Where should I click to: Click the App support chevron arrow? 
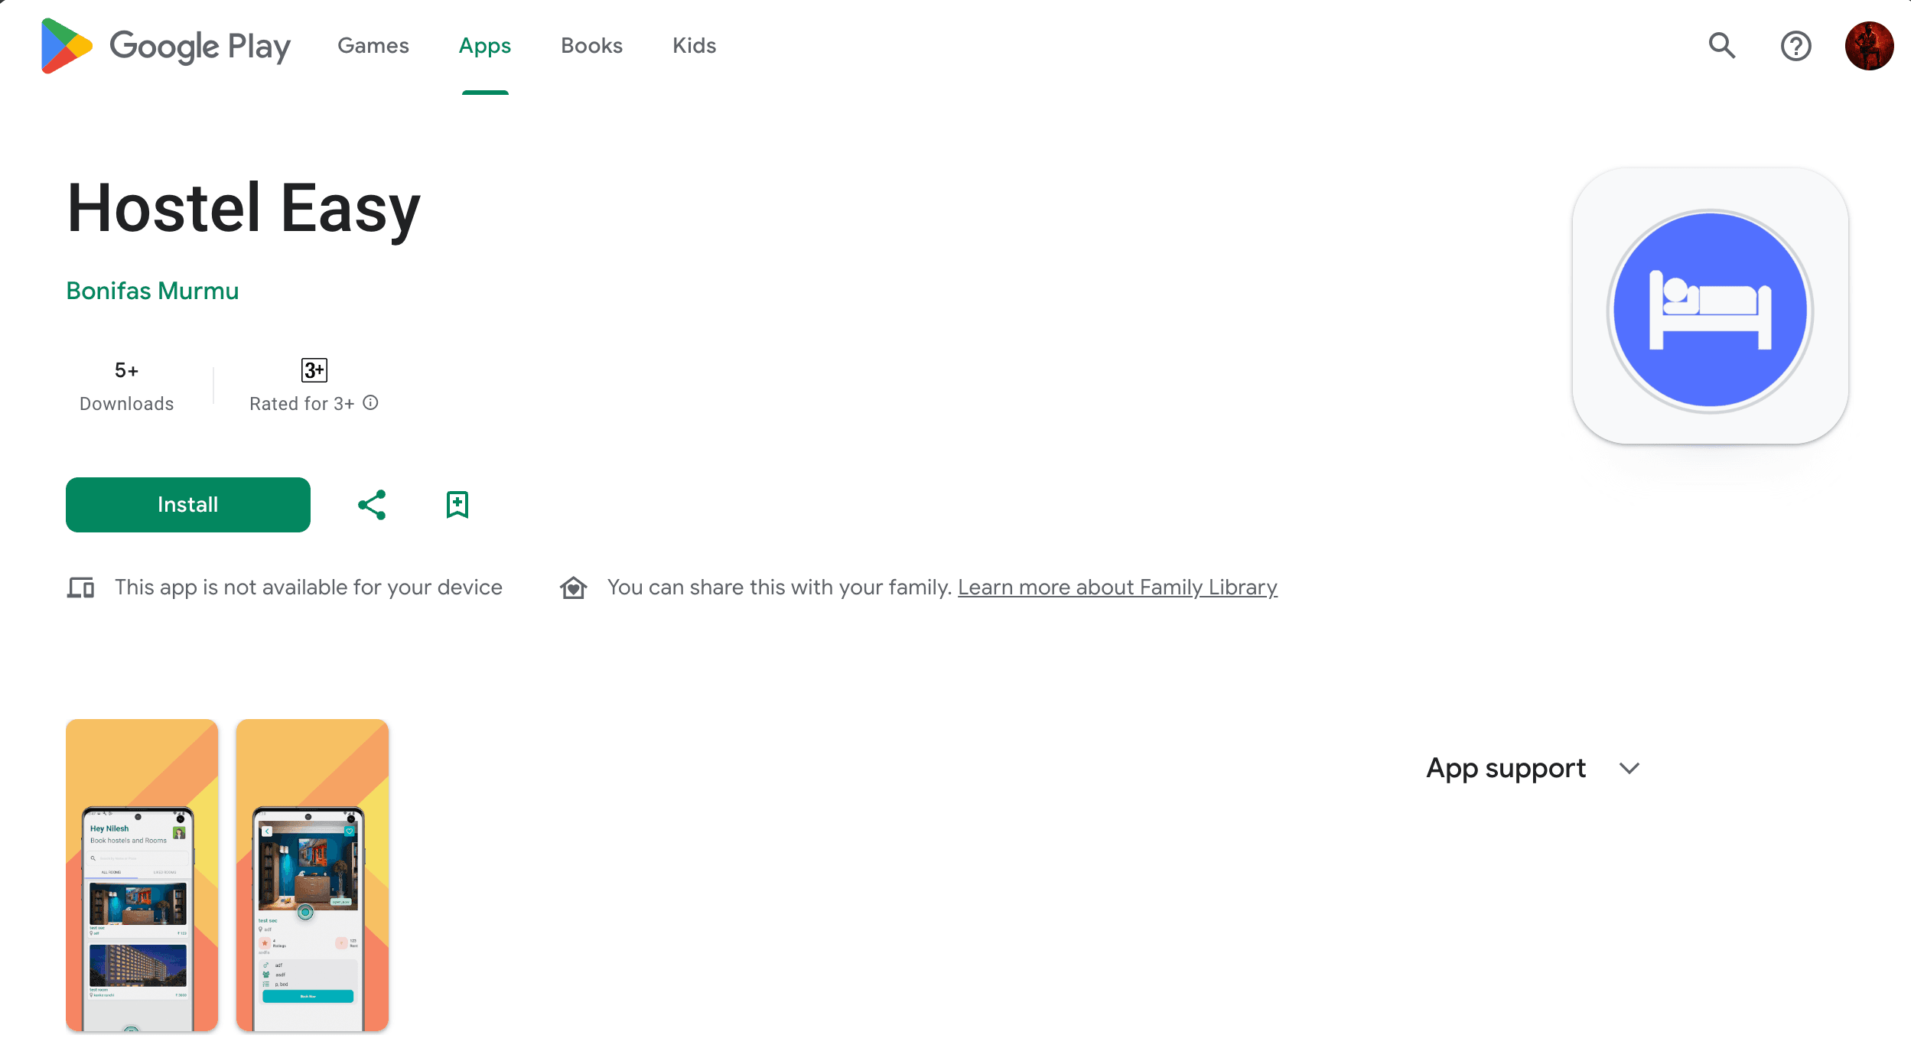coord(1629,768)
